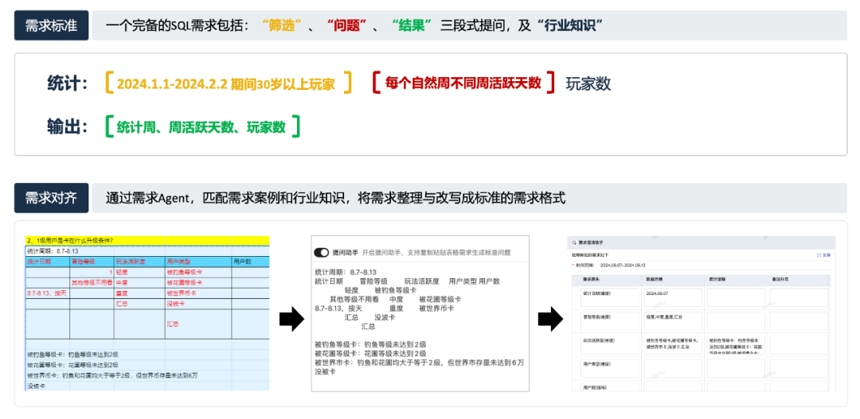
Task: Select red 重度 cell in spreadsheet
Action: (140, 293)
